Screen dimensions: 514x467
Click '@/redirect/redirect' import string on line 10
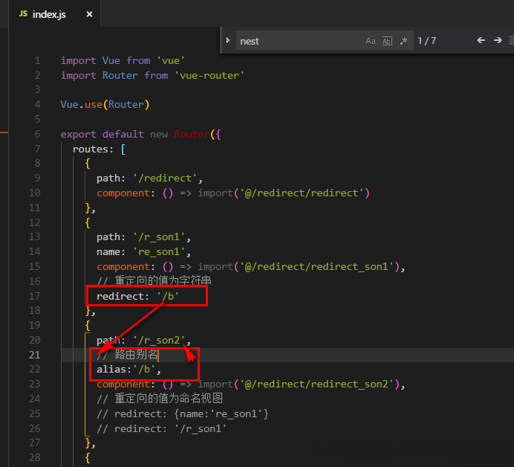302,193
